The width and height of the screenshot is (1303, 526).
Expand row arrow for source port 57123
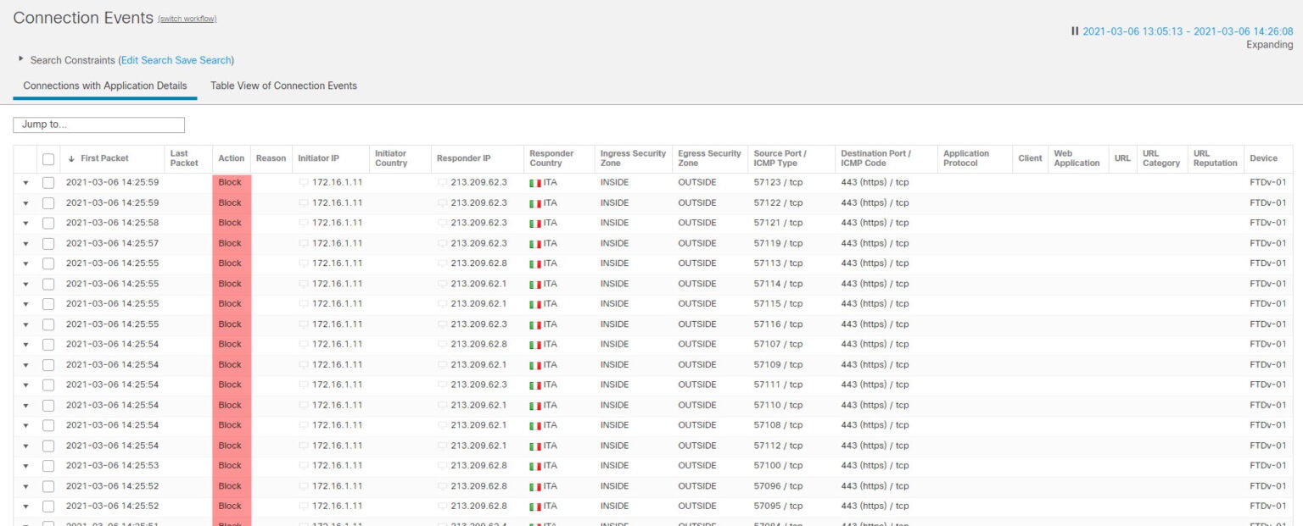[25, 183]
